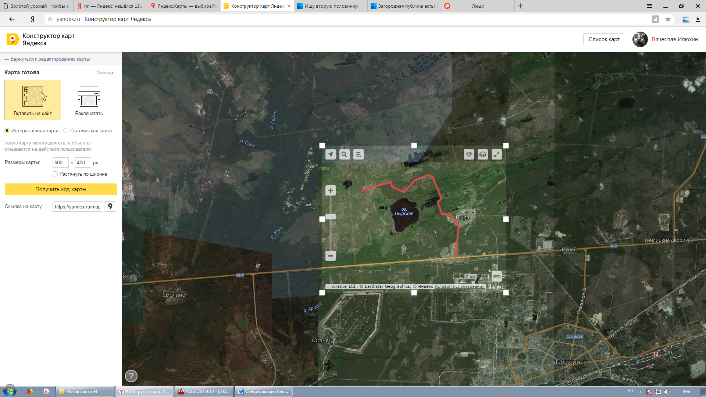This screenshot has height=397, width=706.
Task: Open a new browser tab
Action: click(x=521, y=6)
